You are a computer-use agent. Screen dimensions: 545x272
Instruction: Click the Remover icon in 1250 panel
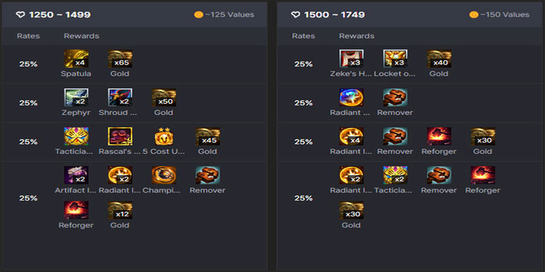(x=208, y=175)
